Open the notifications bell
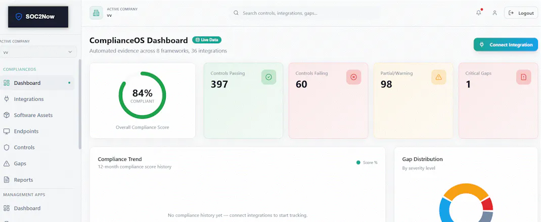The width and height of the screenshot is (541, 222). point(478,13)
